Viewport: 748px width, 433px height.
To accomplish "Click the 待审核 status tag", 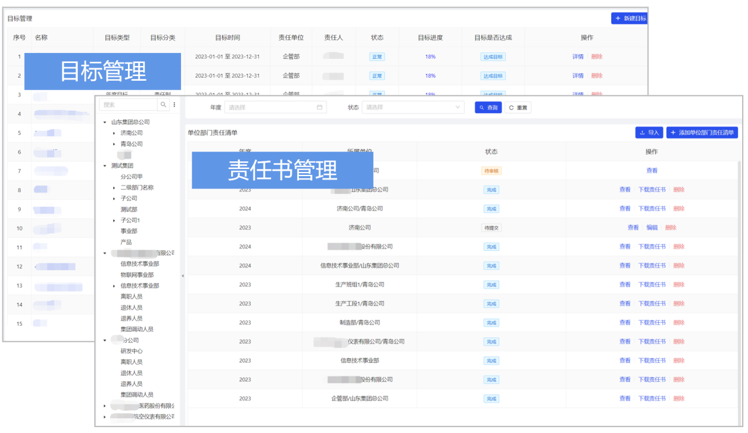I will pos(491,171).
